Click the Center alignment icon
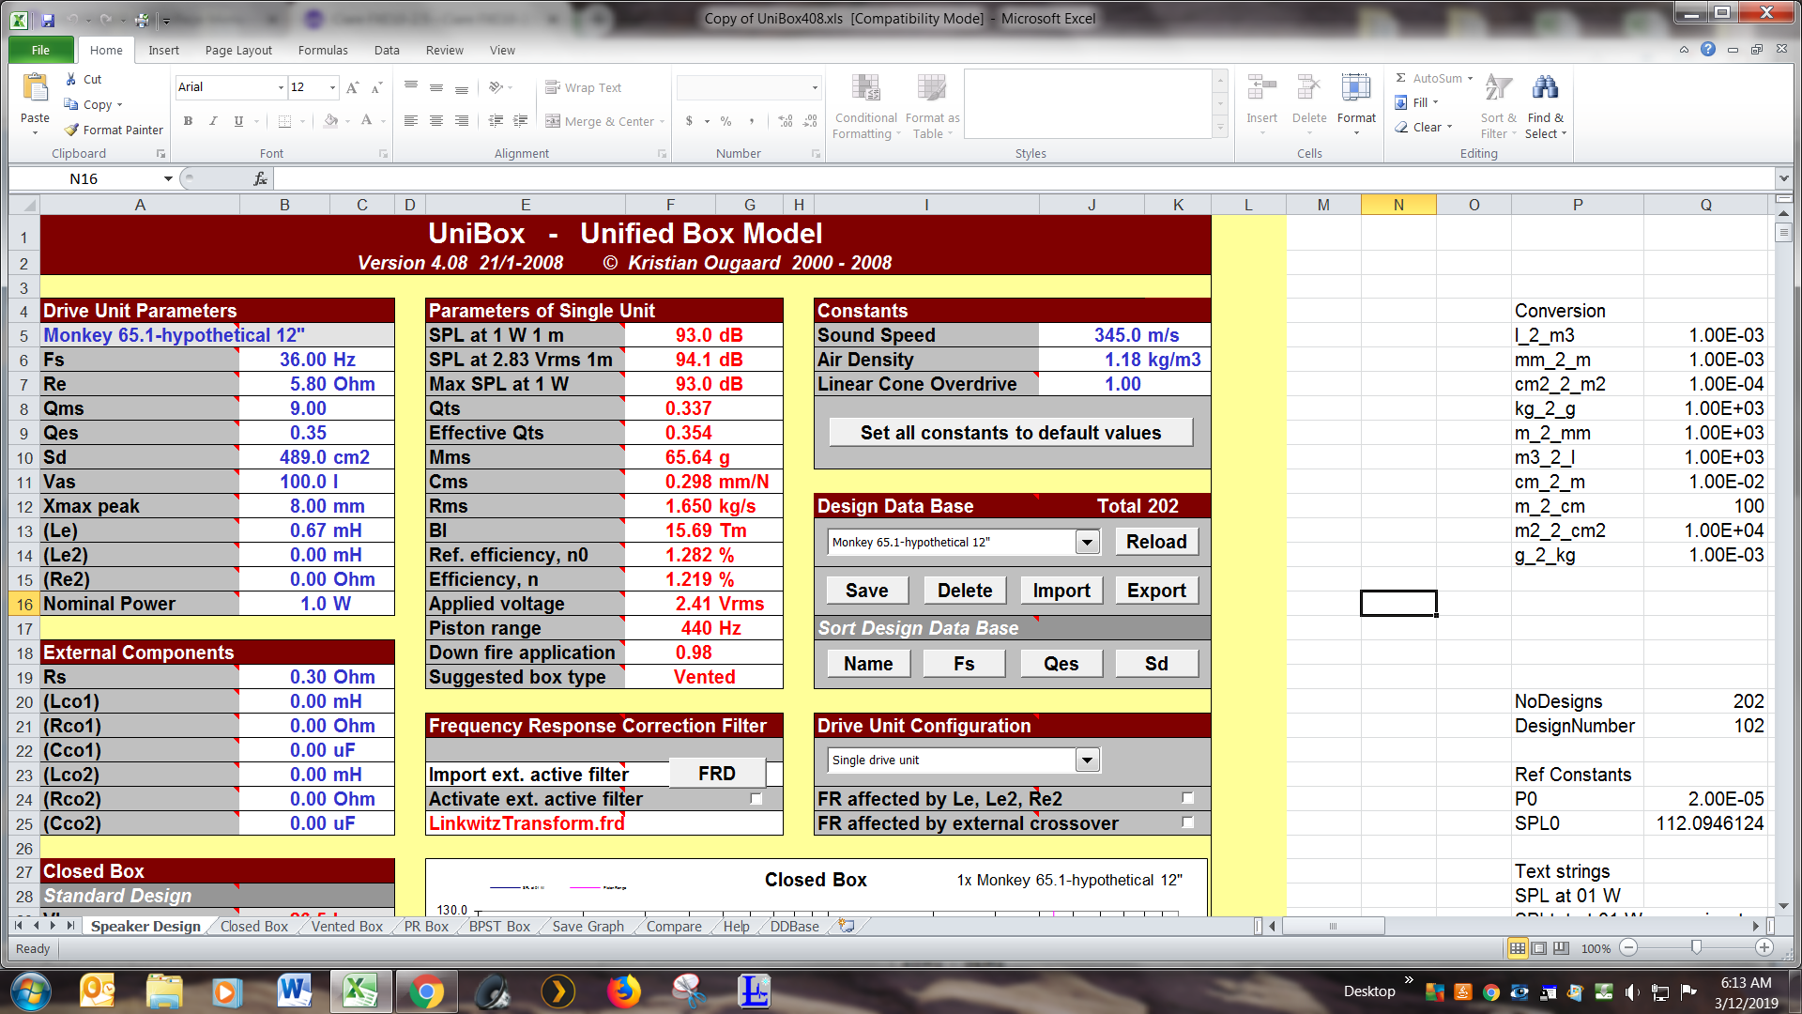Image resolution: width=1802 pixels, height=1014 pixels. [x=435, y=121]
